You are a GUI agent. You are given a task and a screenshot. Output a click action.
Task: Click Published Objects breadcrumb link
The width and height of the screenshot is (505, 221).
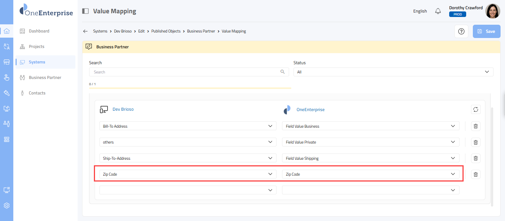[166, 31]
